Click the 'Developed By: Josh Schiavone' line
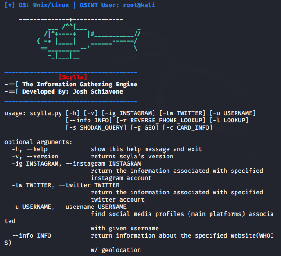The height and width of the screenshot is (256, 281). coord(73,92)
